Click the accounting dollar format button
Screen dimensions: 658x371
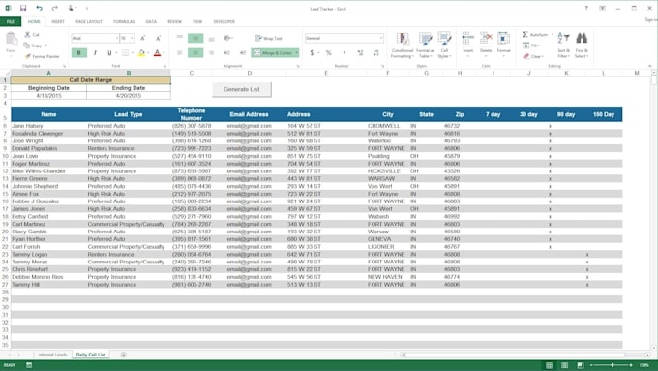[x=312, y=53]
